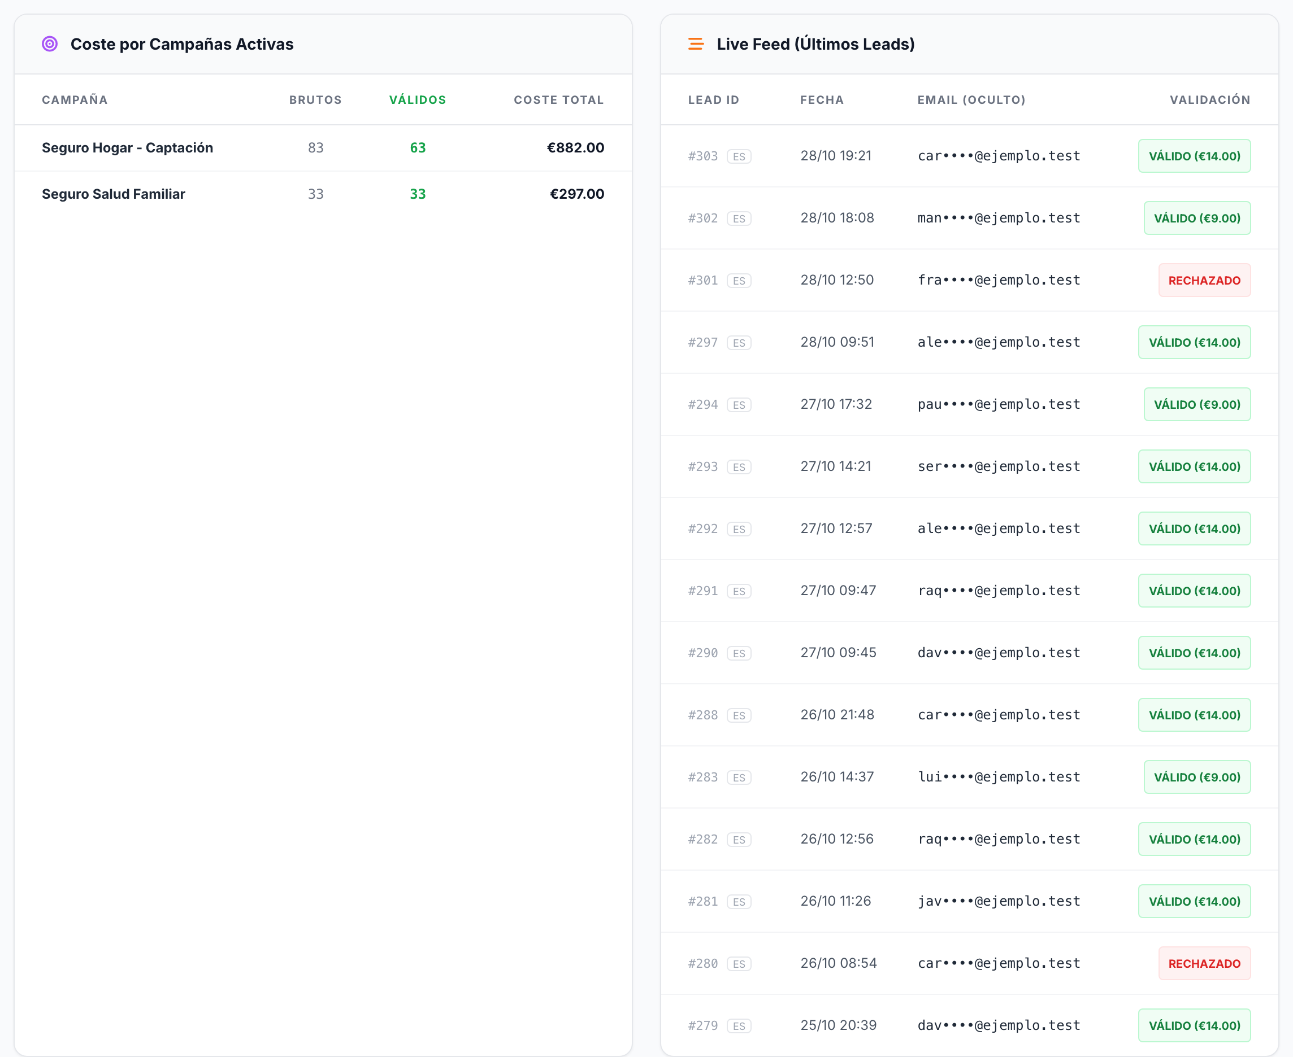Click the date 28/10 19:21
Image resolution: width=1293 pixels, height=1057 pixels.
click(836, 156)
